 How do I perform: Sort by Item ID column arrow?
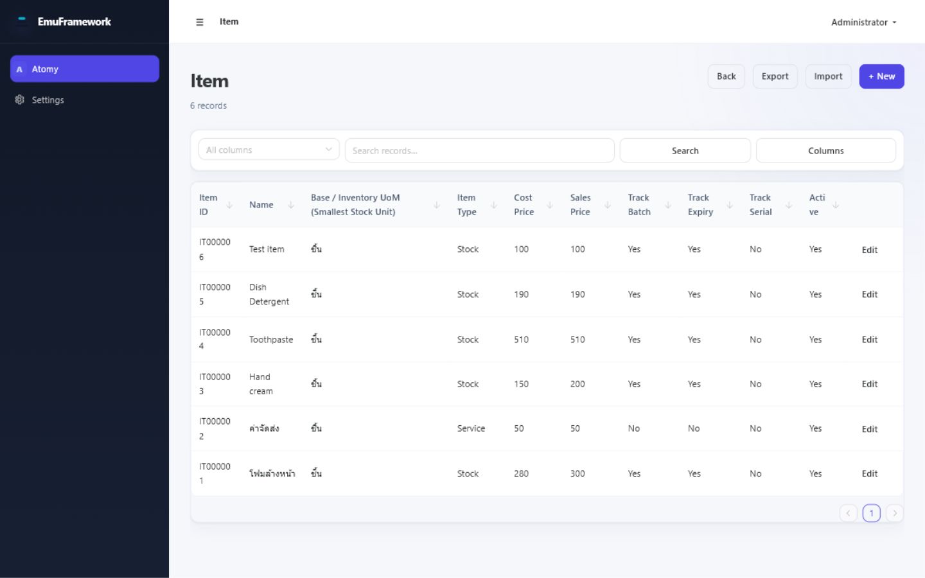[229, 205]
